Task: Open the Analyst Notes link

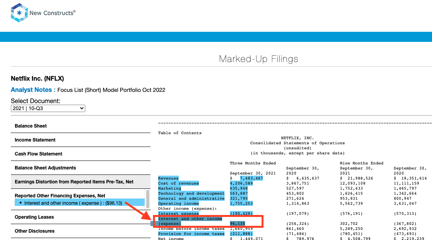Action: 33,90
